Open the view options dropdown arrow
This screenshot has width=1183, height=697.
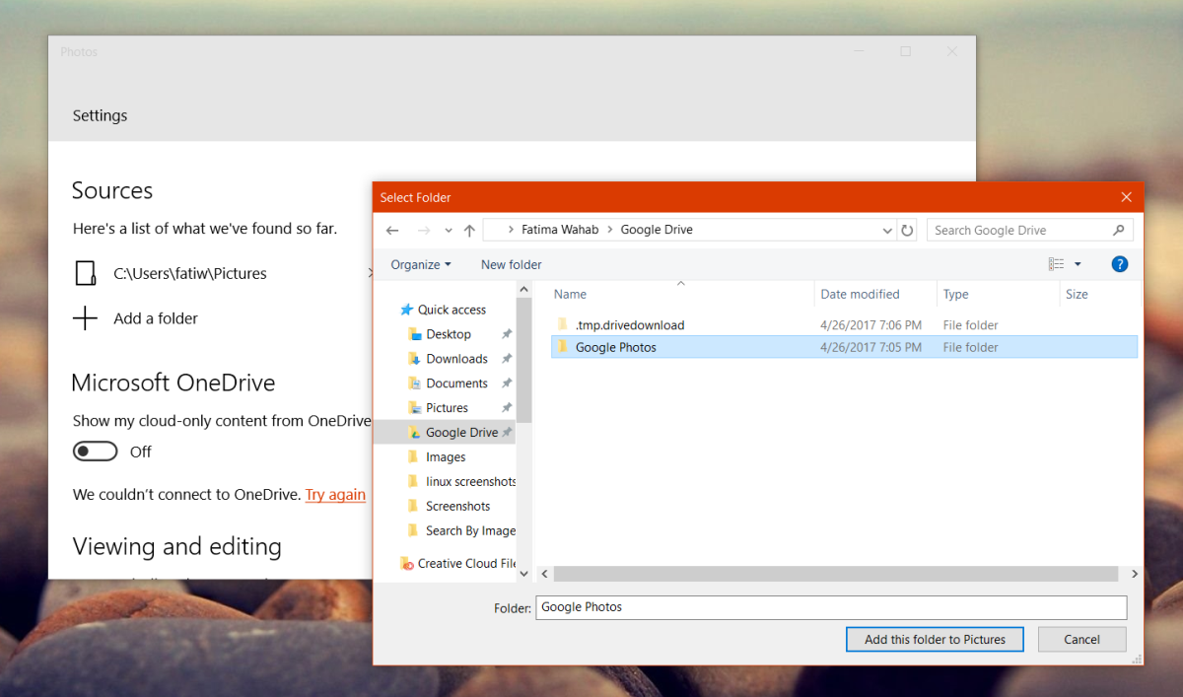[x=1078, y=264]
